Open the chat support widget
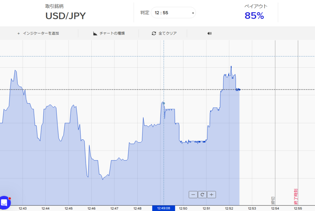 pos(5,203)
